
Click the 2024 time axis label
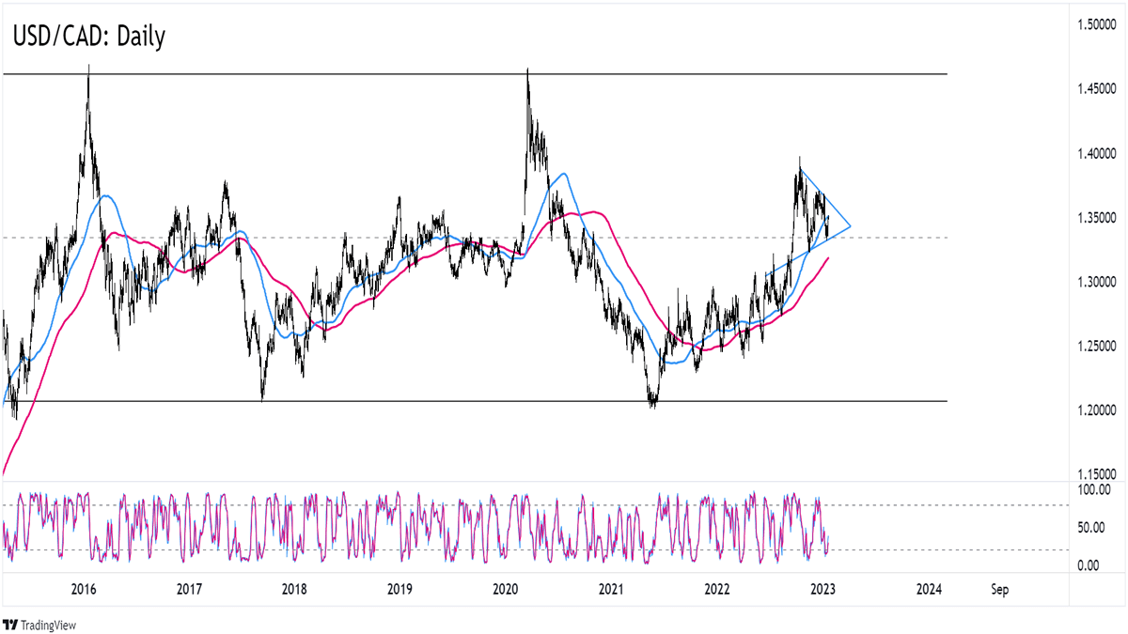click(928, 590)
